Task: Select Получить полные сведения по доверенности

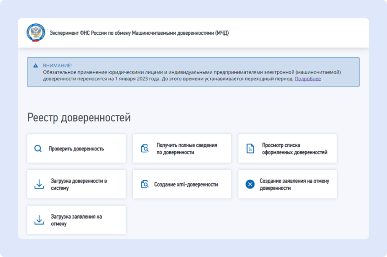Action: pos(187,149)
